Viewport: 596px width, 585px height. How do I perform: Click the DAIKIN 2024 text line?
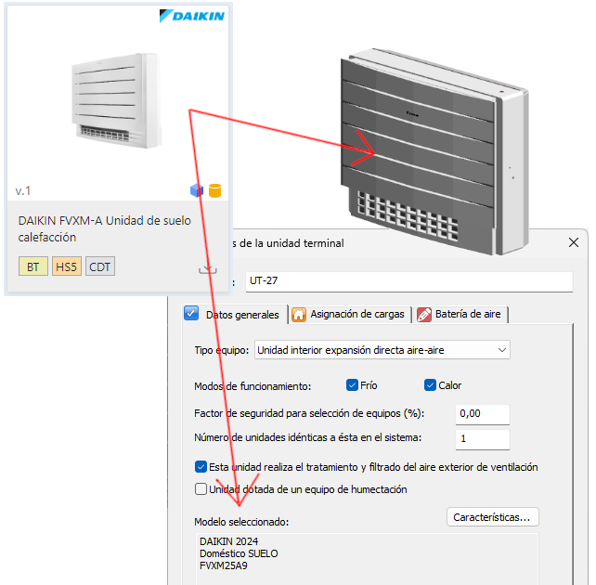click(x=228, y=541)
